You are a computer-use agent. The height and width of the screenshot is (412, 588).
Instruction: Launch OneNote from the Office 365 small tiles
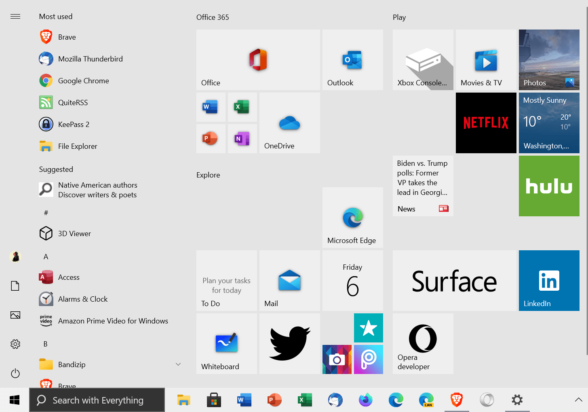coord(242,139)
